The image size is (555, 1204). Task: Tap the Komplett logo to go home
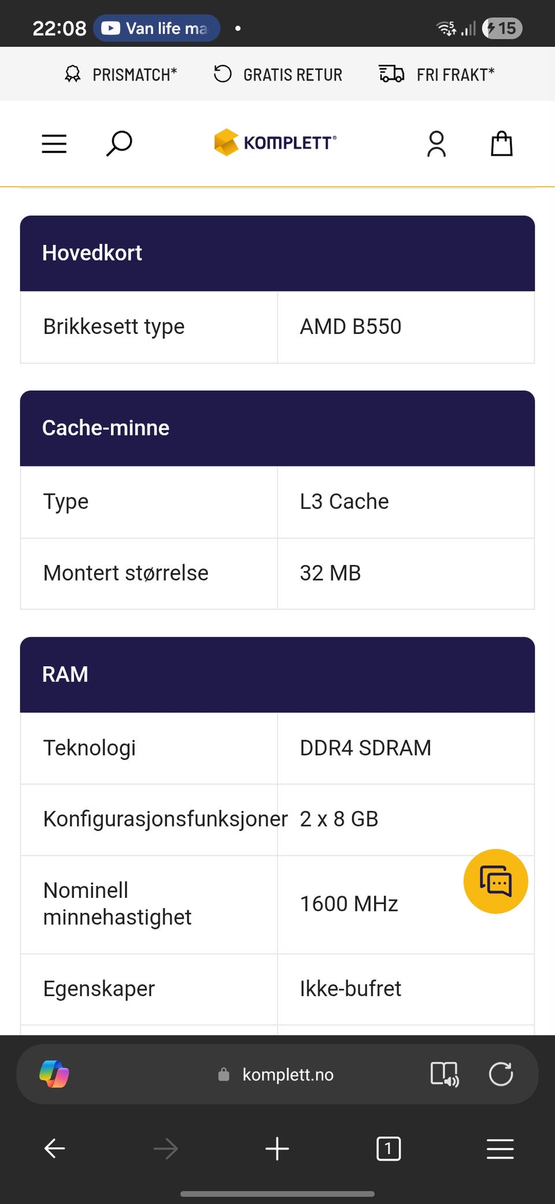(x=275, y=142)
